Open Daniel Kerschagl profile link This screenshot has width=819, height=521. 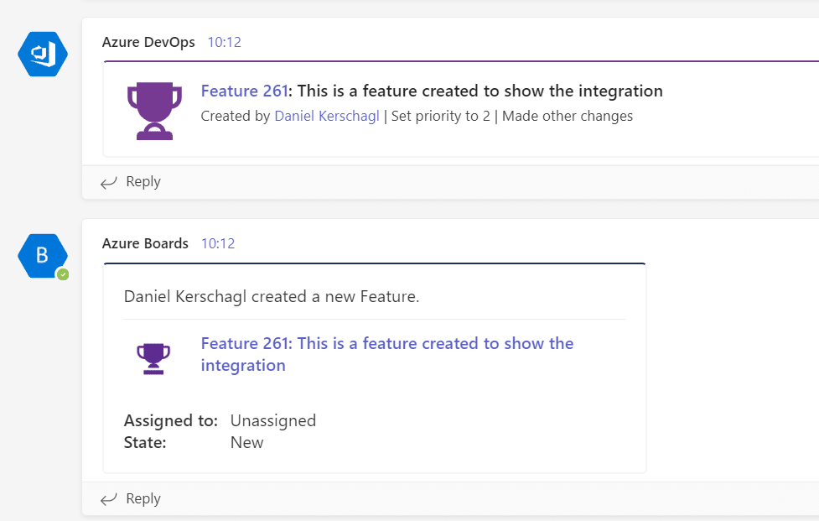tap(327, 116)
